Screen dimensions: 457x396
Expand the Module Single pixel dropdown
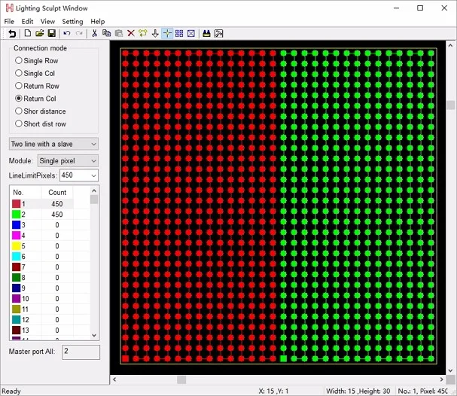pyautogui.click(x=68, y=161)
